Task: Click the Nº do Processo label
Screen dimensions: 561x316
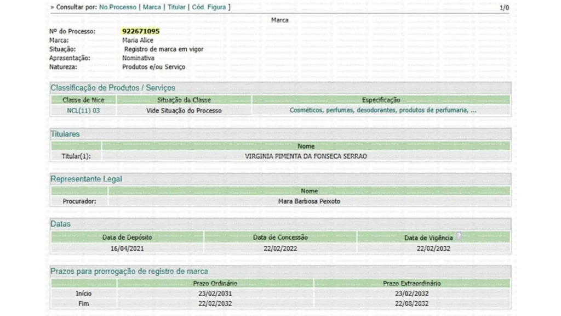Action: pos(72,31)
